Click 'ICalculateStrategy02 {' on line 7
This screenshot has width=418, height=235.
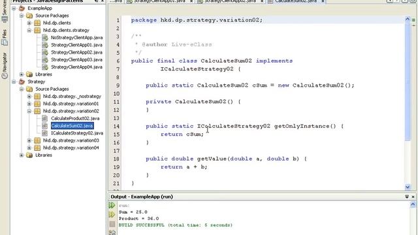coord(201,69)
